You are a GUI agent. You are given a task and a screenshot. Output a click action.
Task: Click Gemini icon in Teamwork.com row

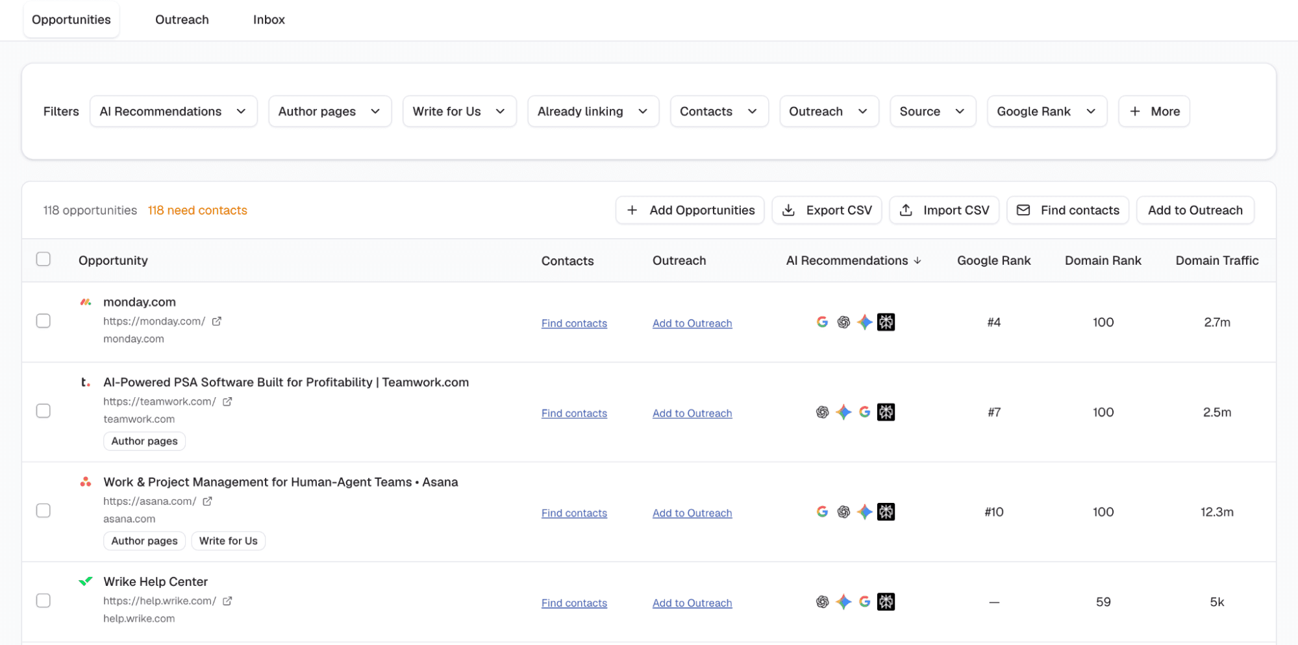pos(843,412)
